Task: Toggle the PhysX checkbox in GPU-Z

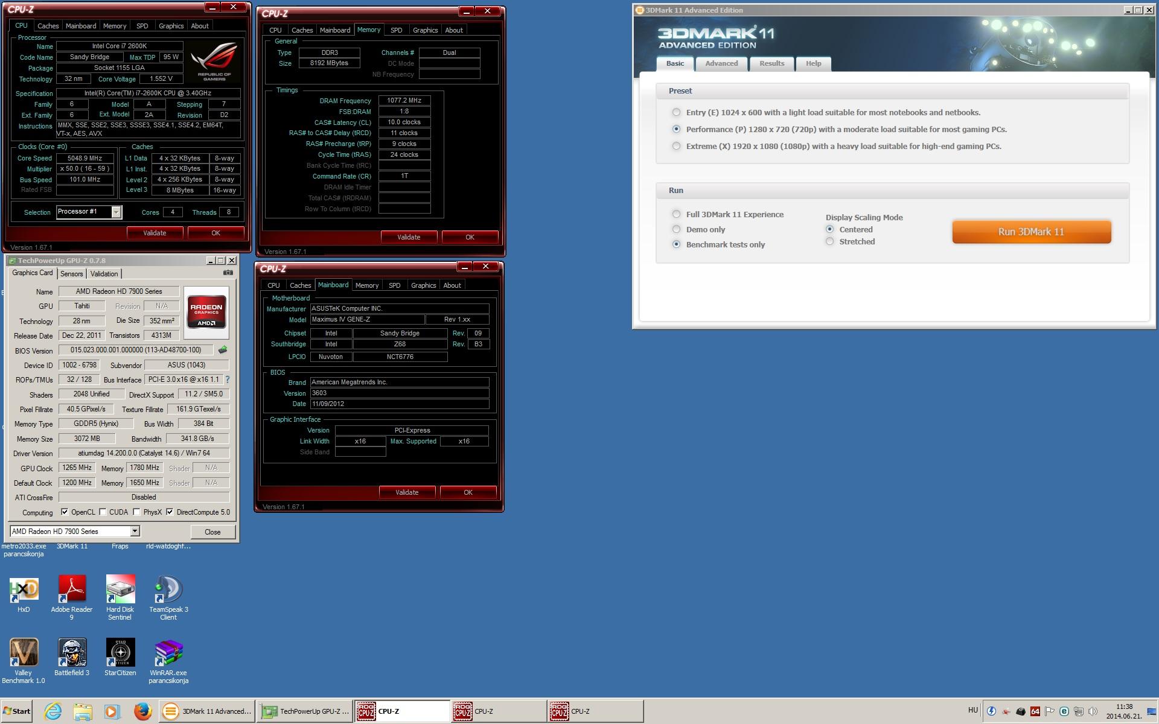Action: [137, 512]
